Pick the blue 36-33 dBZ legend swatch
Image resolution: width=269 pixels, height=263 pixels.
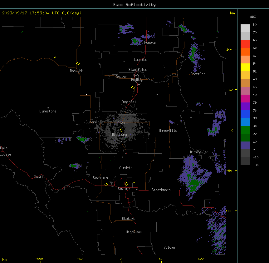245,114
